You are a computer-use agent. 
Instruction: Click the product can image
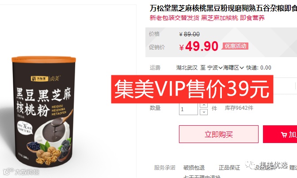[44, 112]
